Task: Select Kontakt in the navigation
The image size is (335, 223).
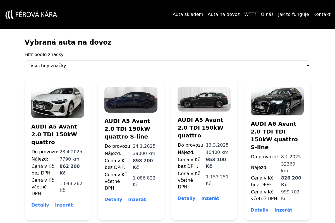Action: (322, 14)
